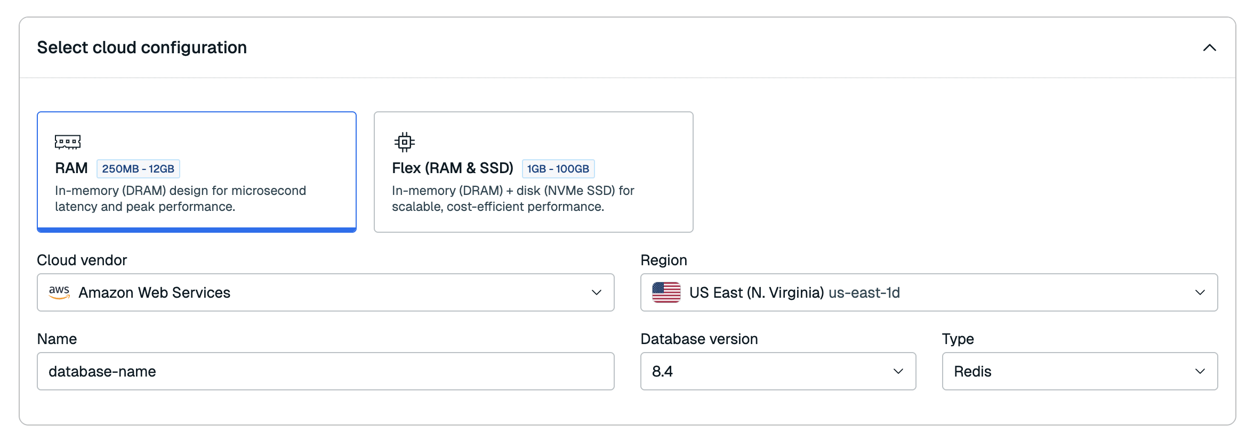The height and width of the screenshot is (441, 1254).
Task: Select the Flex (RAM & SSD) title
Action: coord(452,168)
